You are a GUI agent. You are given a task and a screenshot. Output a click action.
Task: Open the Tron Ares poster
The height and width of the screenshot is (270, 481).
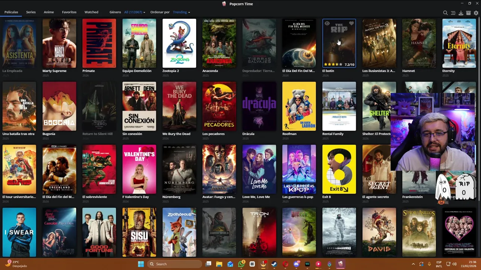click(x=259, y=232)
